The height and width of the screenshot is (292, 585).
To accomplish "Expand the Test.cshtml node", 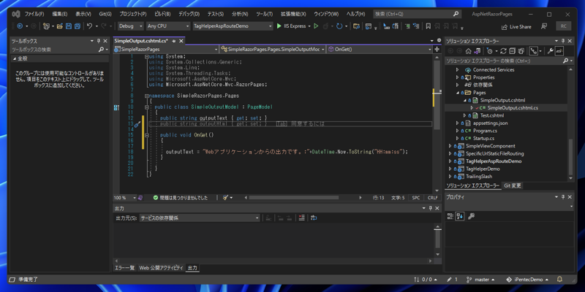I will click(465, 115).
